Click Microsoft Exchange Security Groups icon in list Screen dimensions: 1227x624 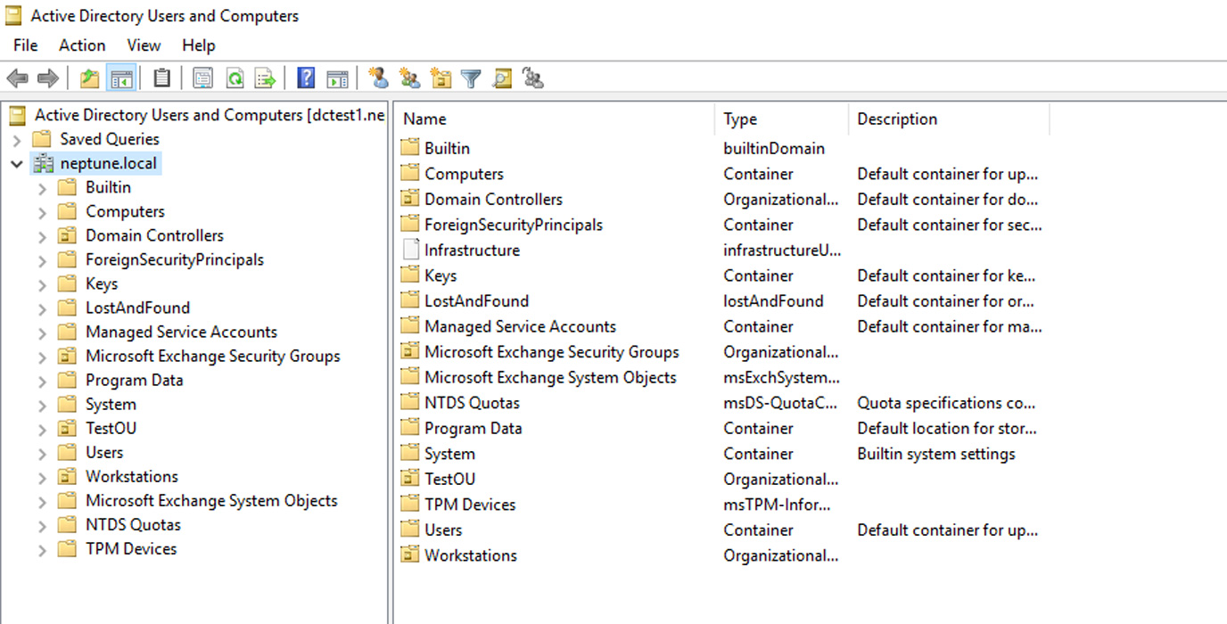coord(410,352)
